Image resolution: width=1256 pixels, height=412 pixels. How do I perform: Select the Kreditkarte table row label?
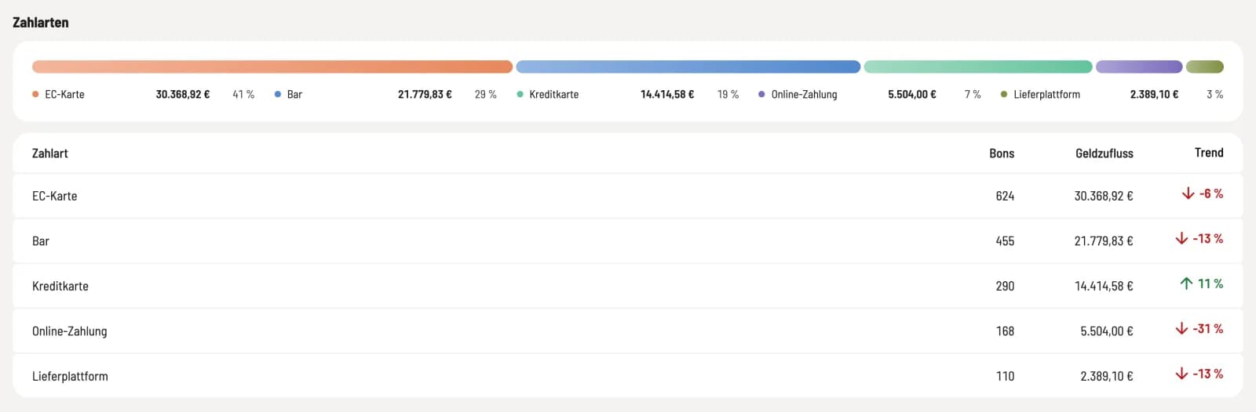(x=60, y=286)
